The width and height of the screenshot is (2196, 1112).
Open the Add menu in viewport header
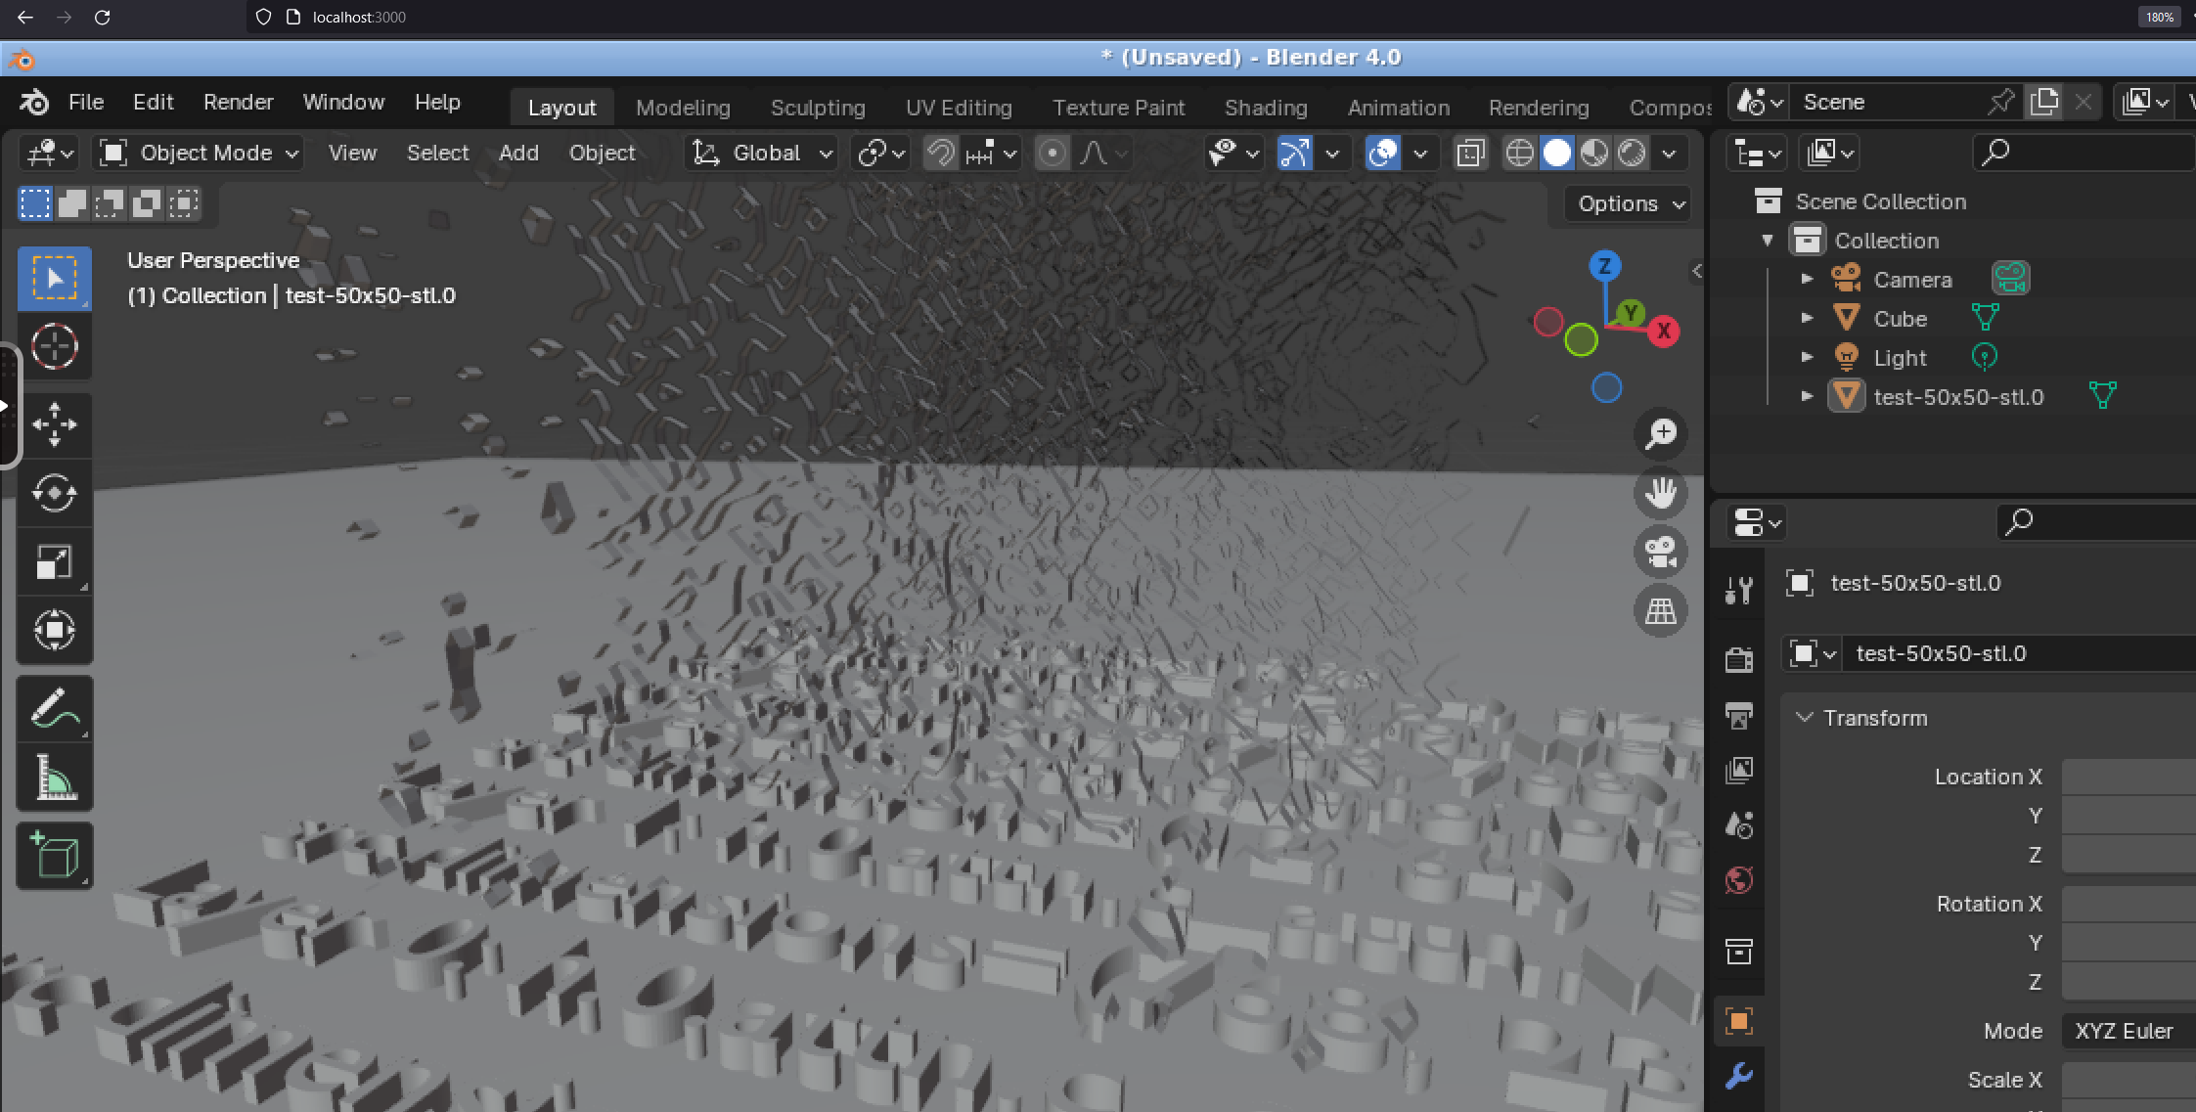(518, 154)
